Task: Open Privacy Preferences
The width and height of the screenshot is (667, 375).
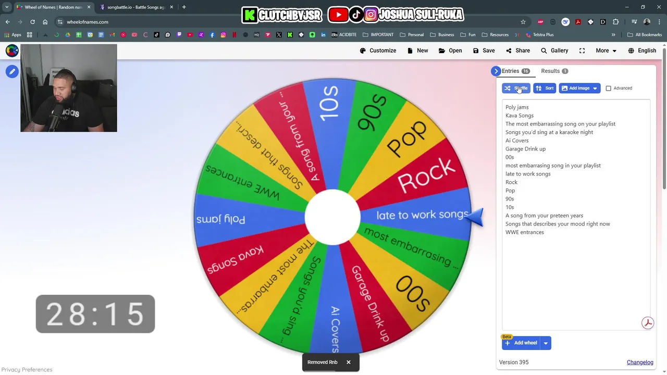Action: tap(27, 369)
